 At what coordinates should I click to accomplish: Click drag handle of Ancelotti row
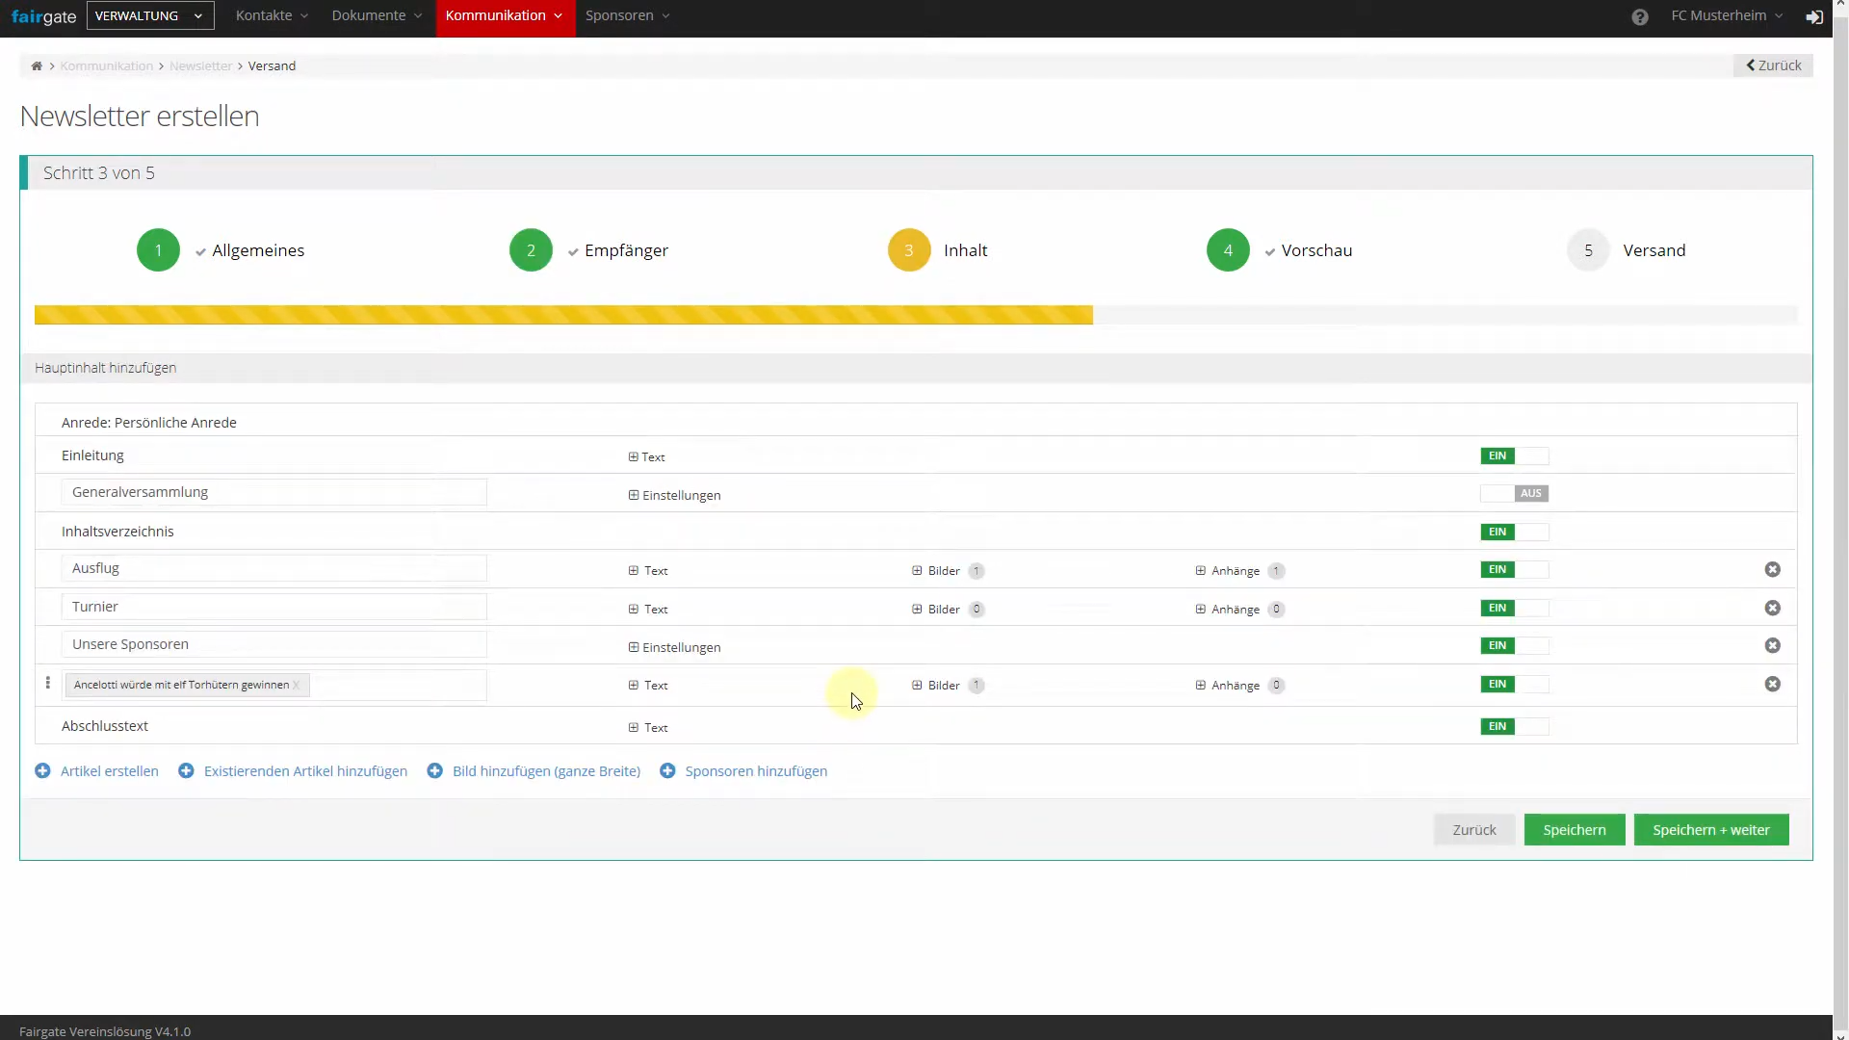[x=48, y=683]
